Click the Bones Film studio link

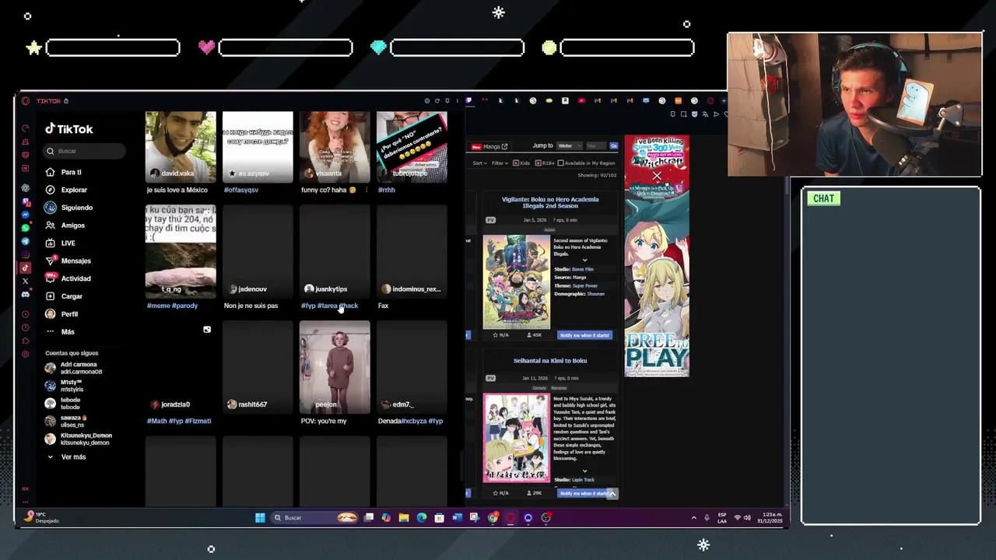(582, 269)
